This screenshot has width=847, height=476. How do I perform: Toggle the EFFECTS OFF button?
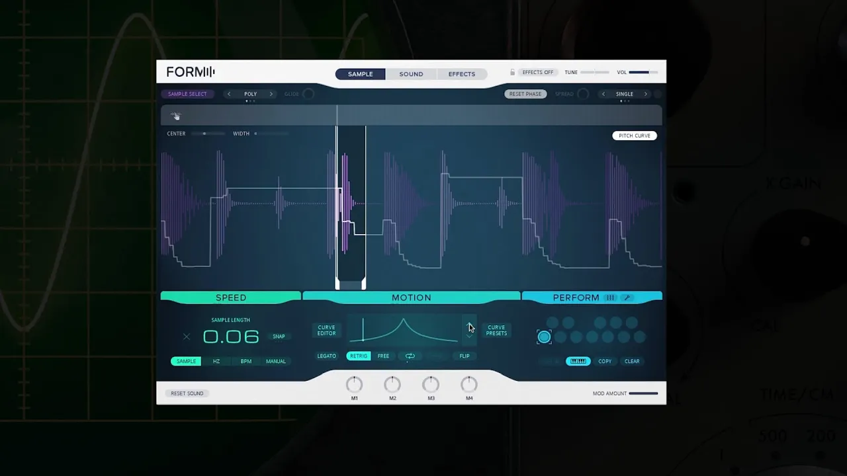tap(537, 72)
